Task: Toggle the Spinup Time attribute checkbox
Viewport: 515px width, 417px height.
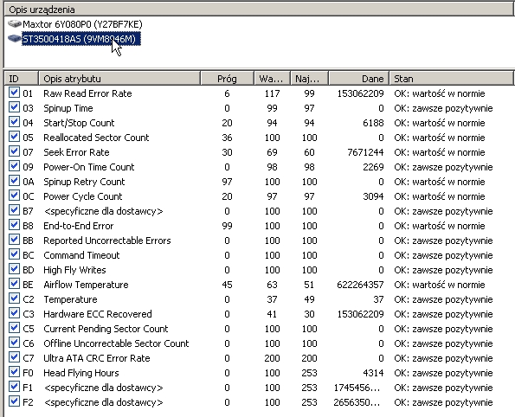Action: pyautogui.click(x=14, y=107)
